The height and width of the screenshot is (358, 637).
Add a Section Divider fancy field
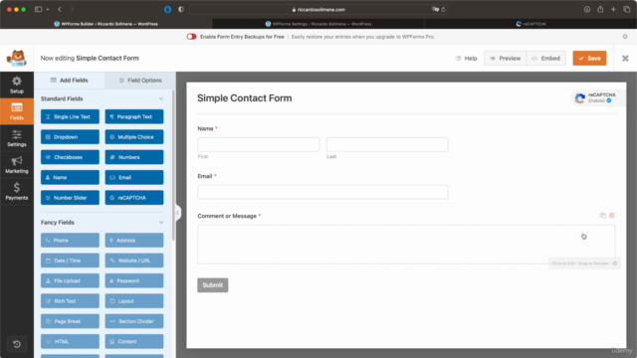pos(134,321)
